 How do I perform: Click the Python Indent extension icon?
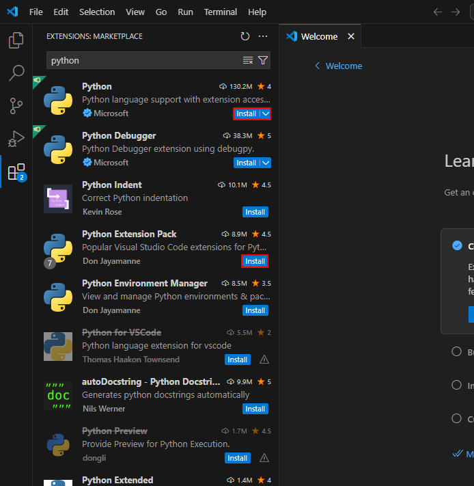click(58, 199)
